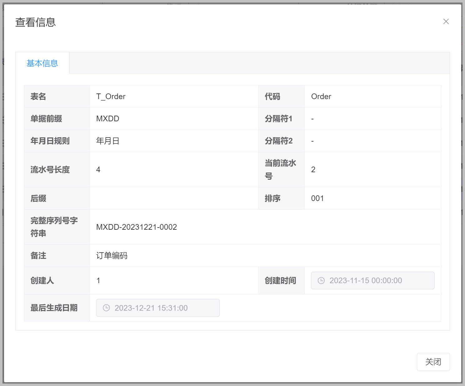Screen dimensions: 465x386
Task: Click the 年月日 rule value
Action: pyautogui.click(x=108, y=141)
